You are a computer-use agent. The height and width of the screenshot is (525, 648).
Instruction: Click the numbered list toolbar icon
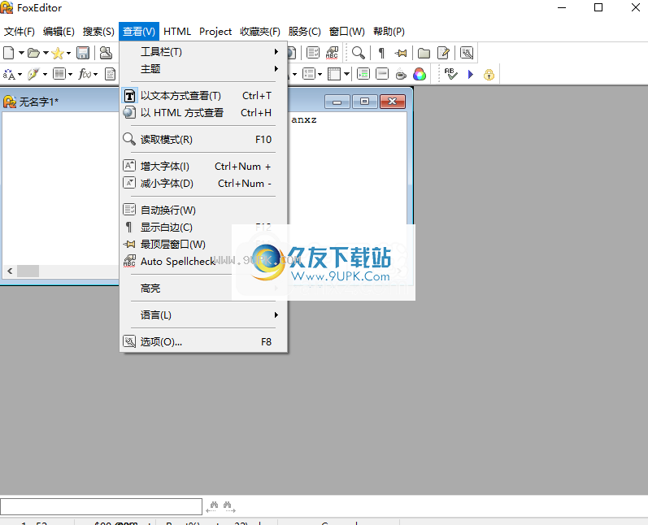click(x=309, y=74)
